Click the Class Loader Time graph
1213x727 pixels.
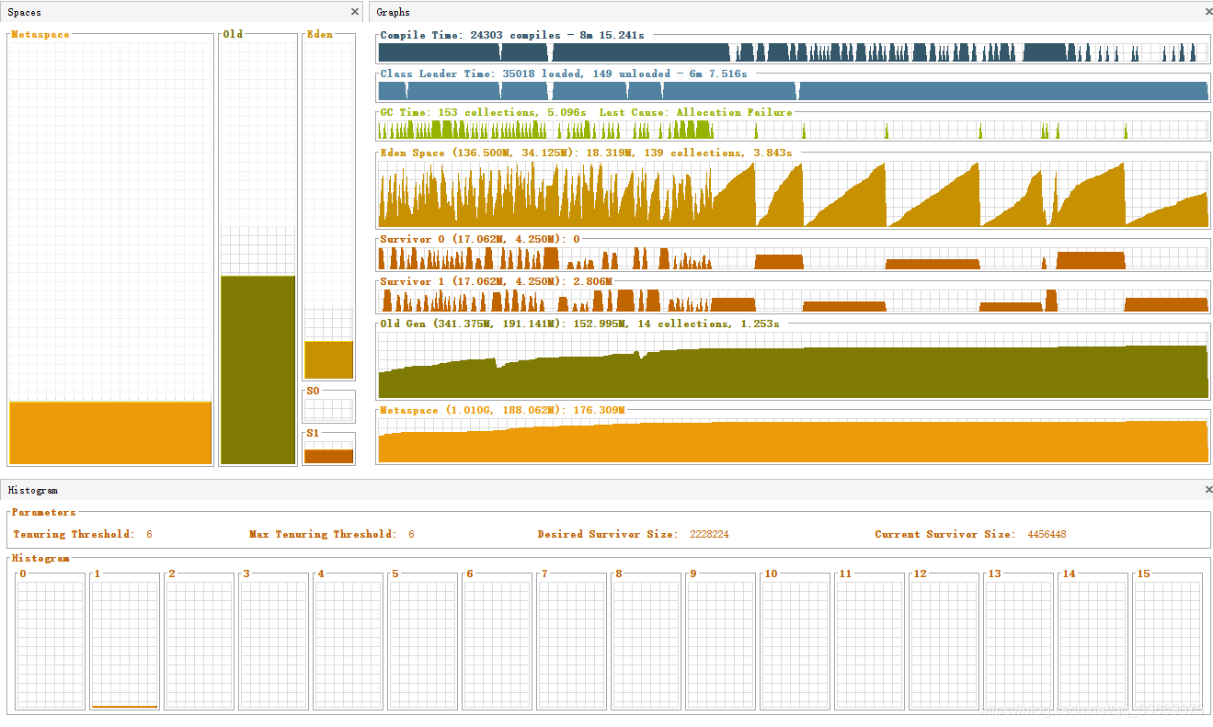tap(793, 90)
